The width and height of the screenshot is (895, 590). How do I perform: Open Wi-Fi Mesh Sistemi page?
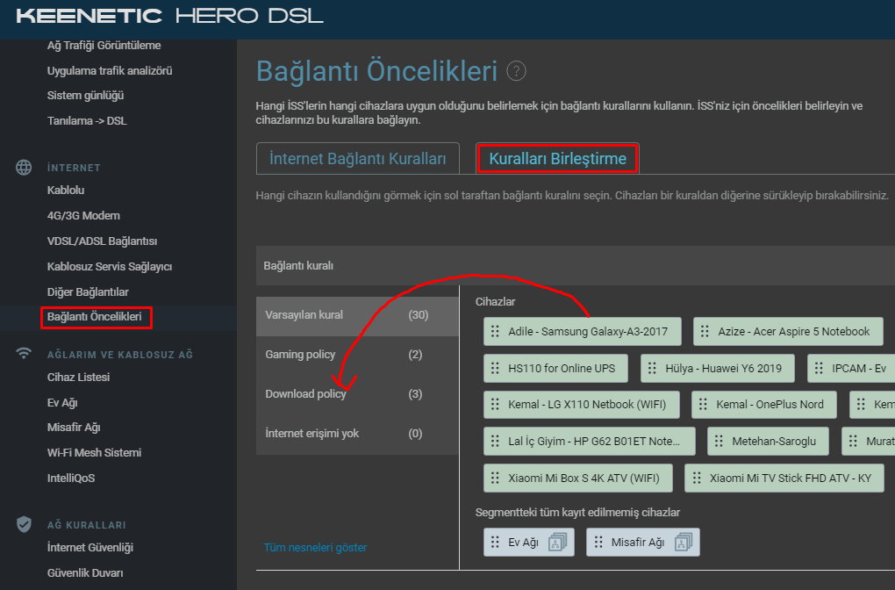point(94,453)
